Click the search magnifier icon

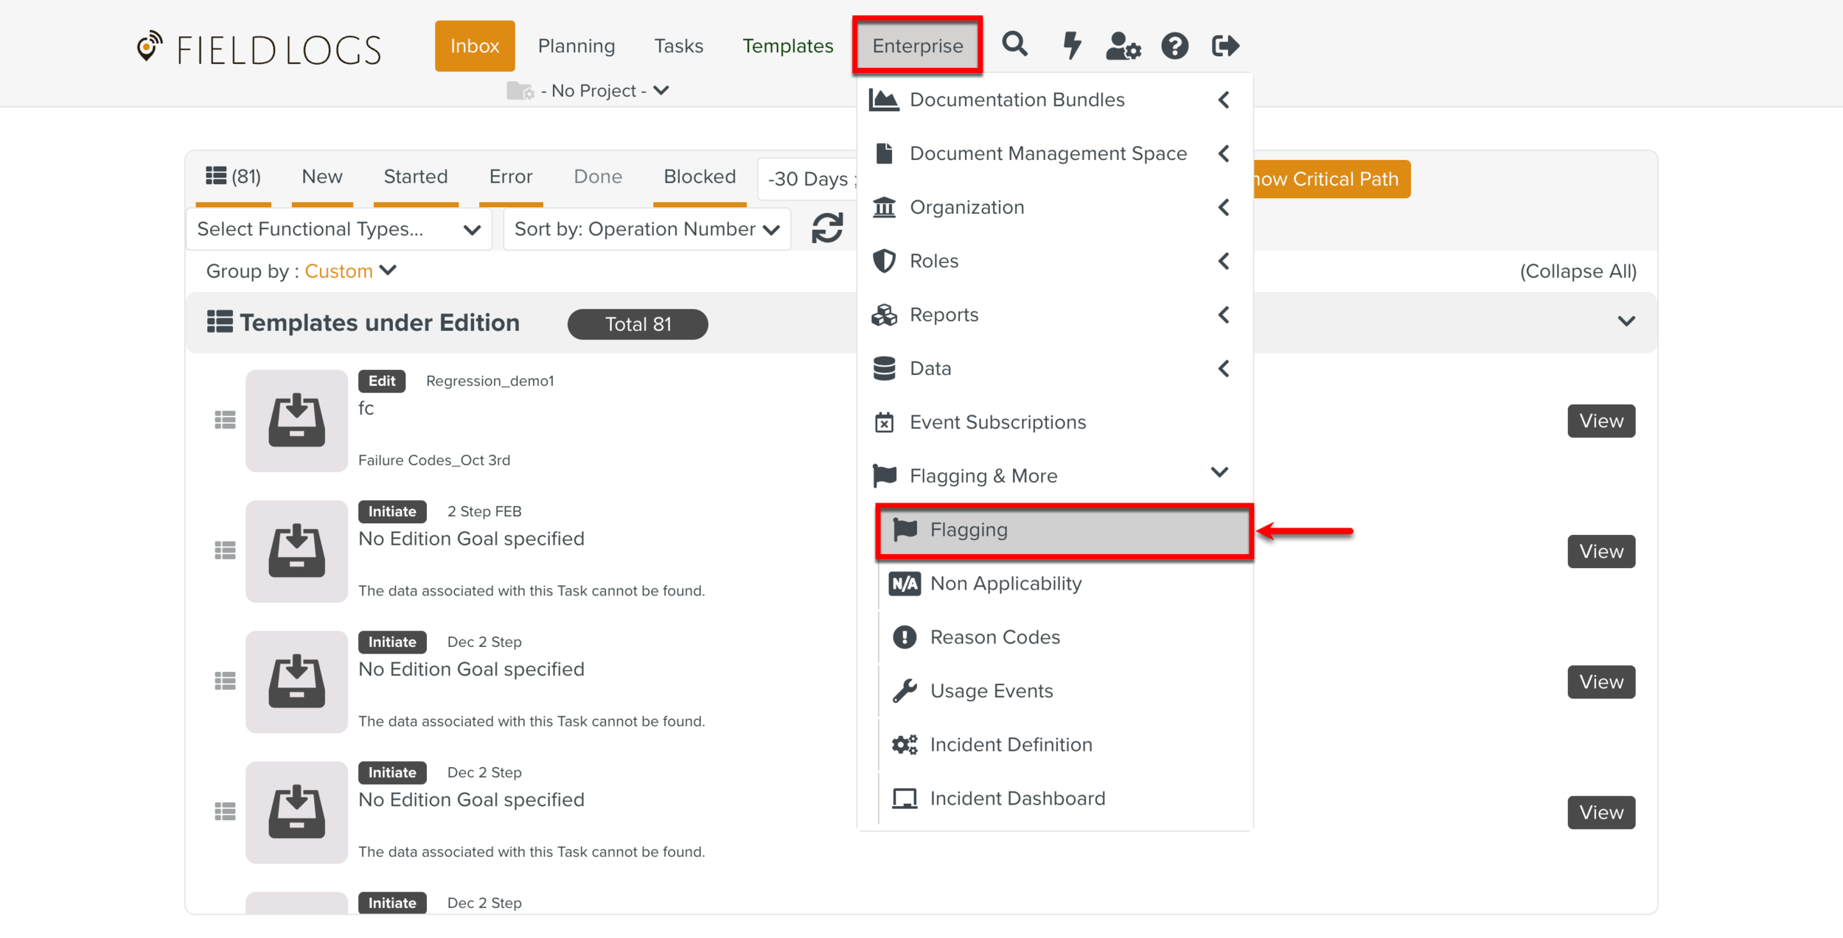pos(1014,45)
